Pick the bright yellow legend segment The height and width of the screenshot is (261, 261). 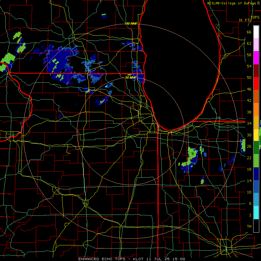coord(256,135)
